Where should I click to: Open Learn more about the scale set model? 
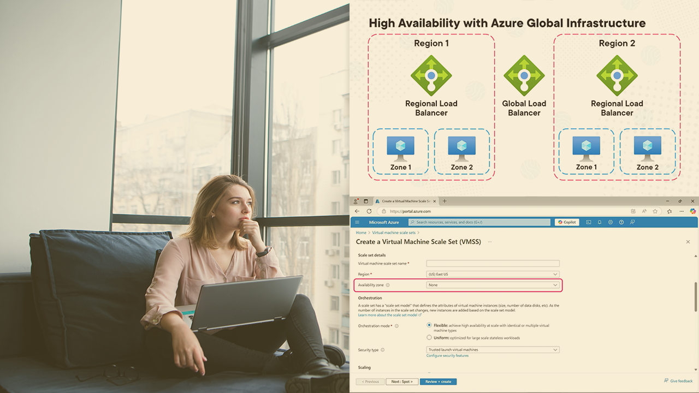coord(389,315)
